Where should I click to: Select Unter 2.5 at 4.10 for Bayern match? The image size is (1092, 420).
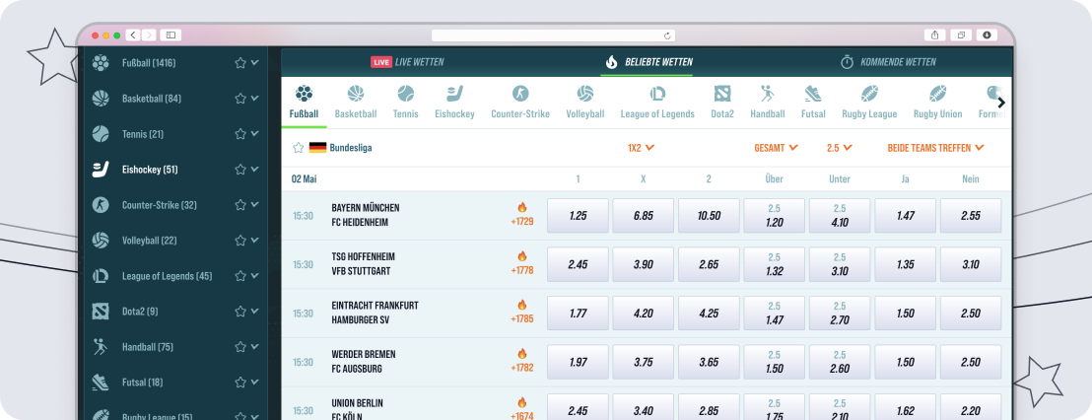point(840,216)
